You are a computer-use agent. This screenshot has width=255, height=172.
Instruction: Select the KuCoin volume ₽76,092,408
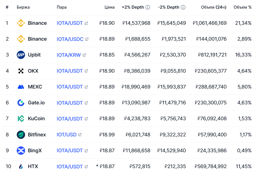[212, 119]
